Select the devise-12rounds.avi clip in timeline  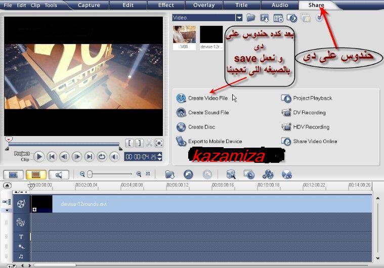click(x=201, y=204)
